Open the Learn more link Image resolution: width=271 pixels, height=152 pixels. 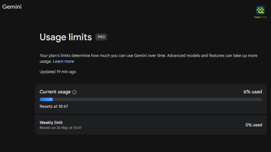[63, 61]
